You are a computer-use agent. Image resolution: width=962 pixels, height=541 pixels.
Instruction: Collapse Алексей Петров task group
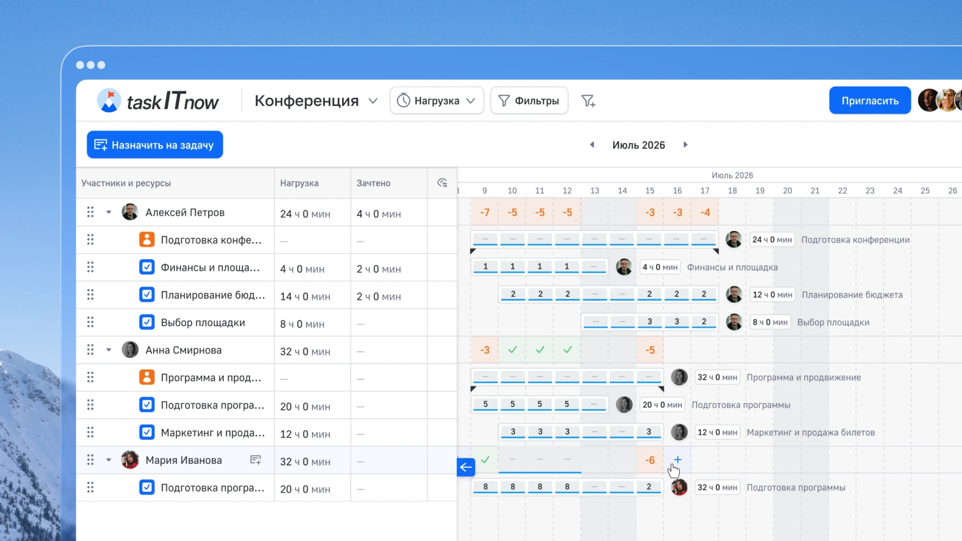pyautogui.click(x=109, y=212)
